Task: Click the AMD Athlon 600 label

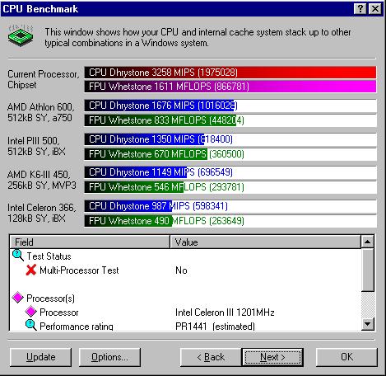Action: [40, 112]
